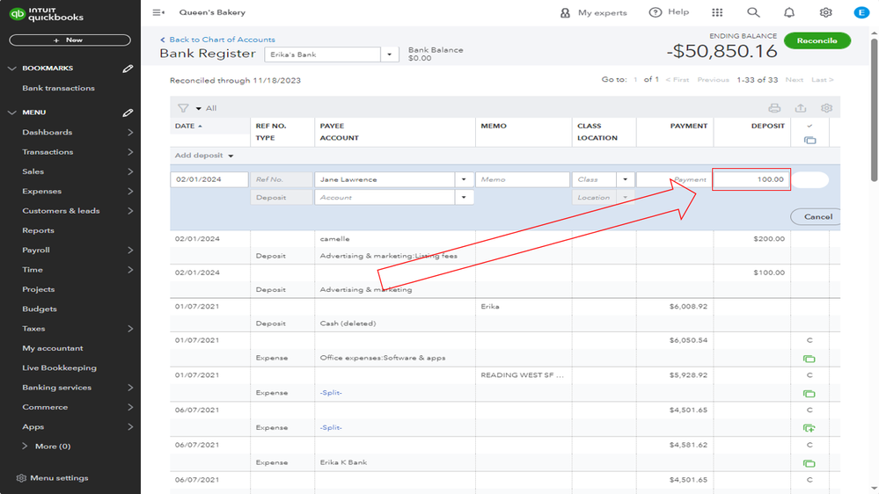Expand the Add deposit dropdown

(x=231, y=156)
